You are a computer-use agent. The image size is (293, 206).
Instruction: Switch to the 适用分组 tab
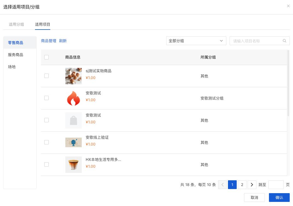[x=16, y=24]
